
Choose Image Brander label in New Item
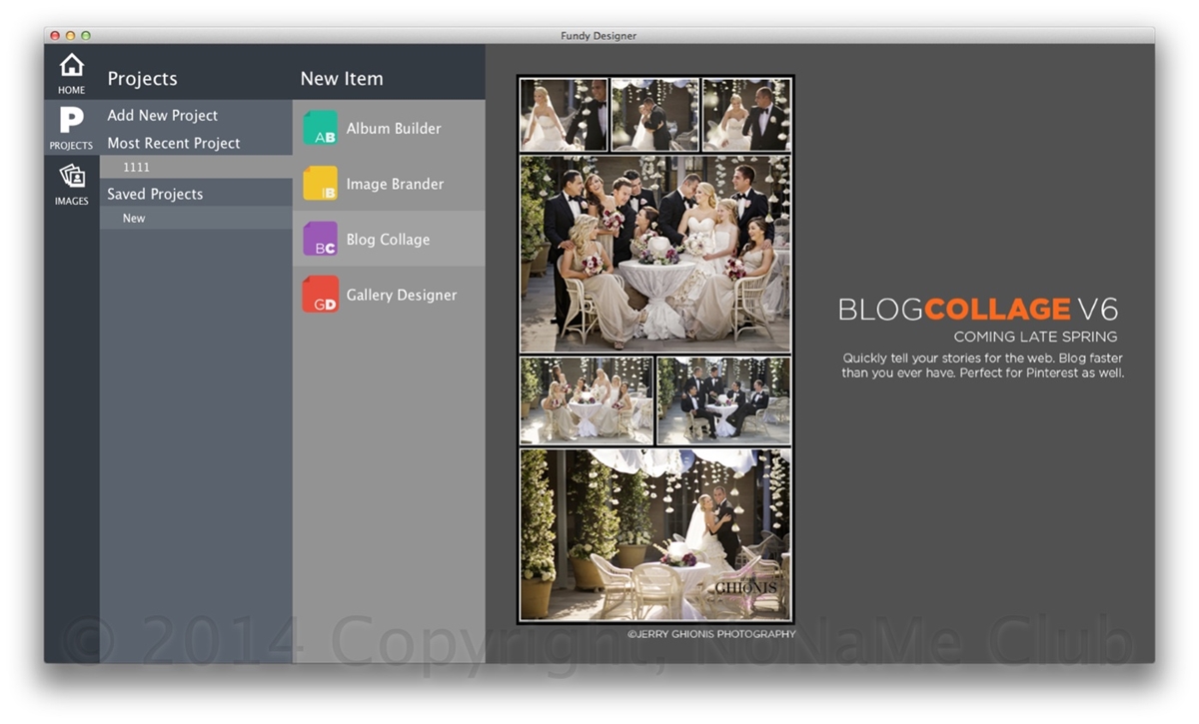click(395, 184)
